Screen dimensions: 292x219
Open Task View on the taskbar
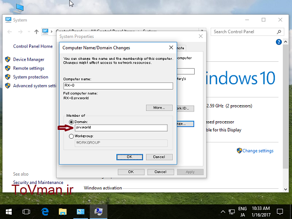pyautogui.click(x=26, y=212)
